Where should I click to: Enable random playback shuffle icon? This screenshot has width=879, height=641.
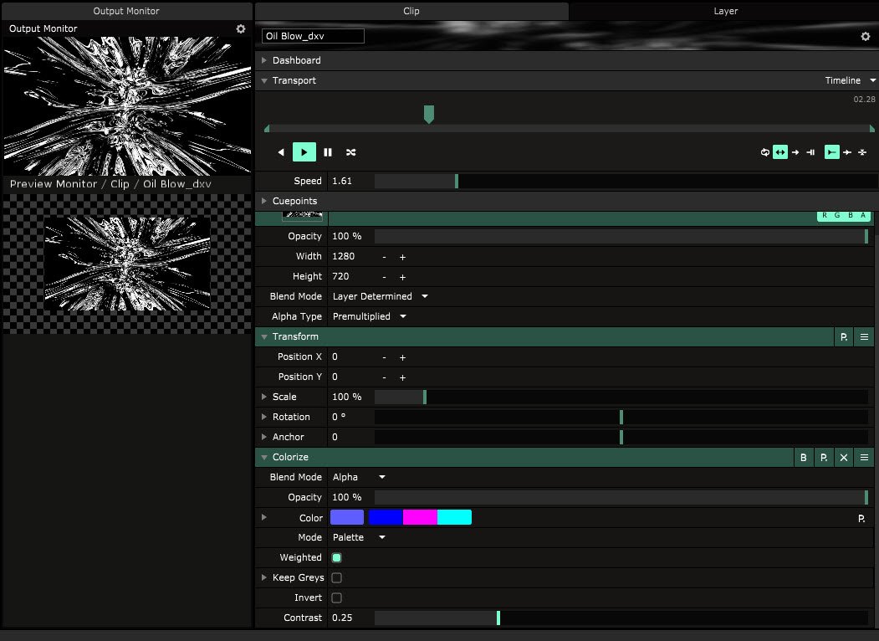tap(351, 152)
